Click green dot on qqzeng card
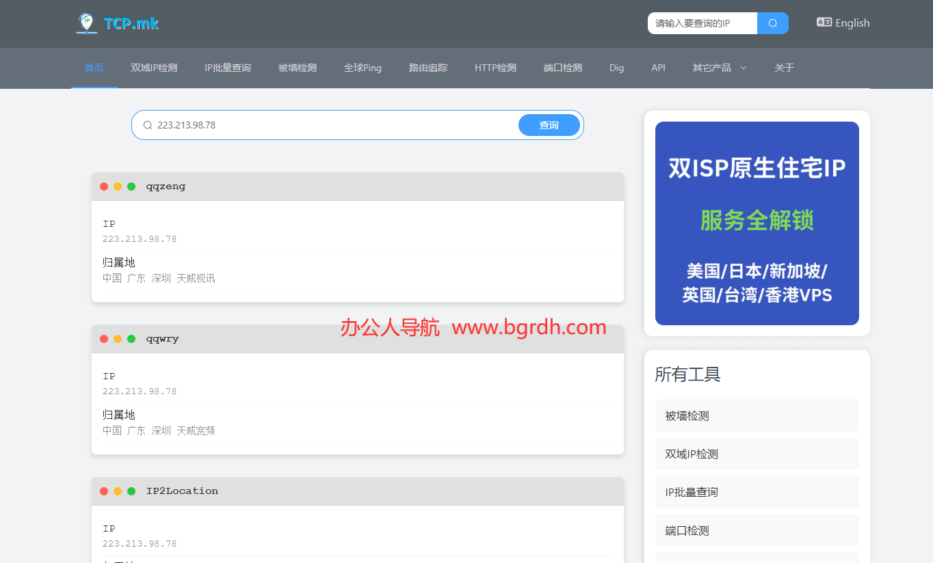This screenshot has height=563, width=933. point(131,187)
